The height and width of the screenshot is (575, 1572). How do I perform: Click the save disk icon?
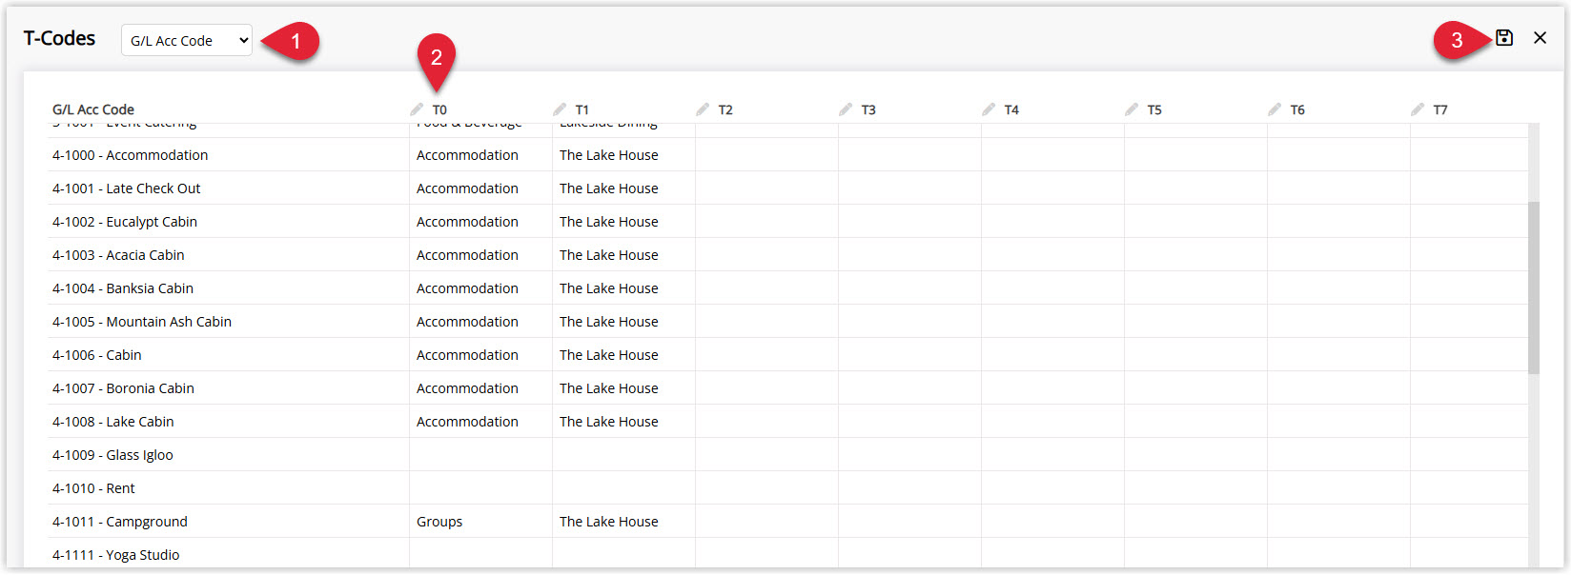pyautogui.click(x=1504, y=38)
